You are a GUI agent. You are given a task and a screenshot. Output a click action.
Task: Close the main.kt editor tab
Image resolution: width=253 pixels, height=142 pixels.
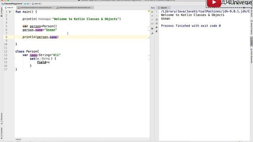[15, 7]
